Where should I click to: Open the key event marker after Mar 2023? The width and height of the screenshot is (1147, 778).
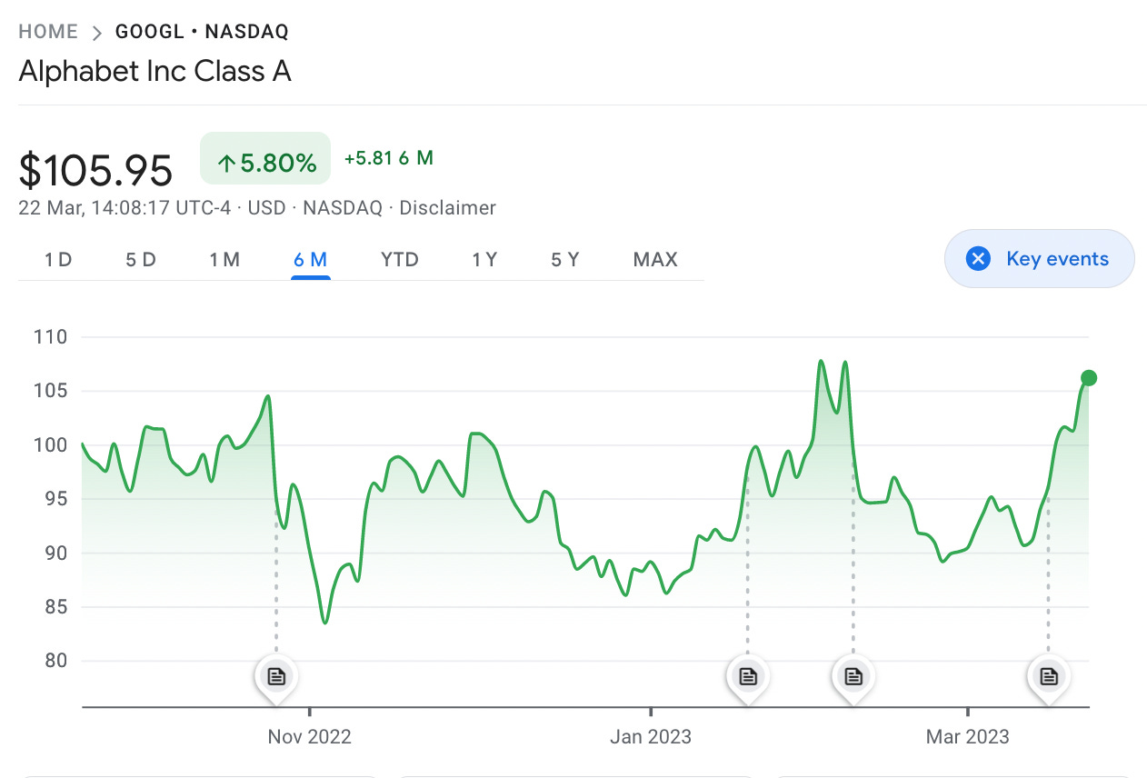1049,676
